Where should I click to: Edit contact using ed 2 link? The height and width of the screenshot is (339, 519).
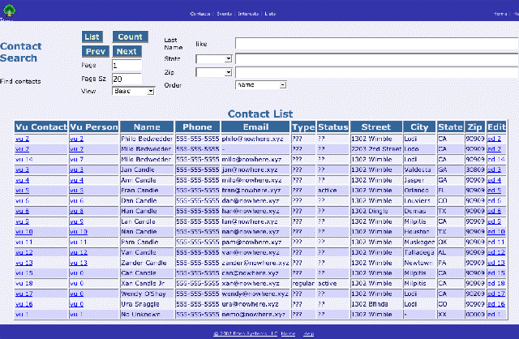coord(494,139)
